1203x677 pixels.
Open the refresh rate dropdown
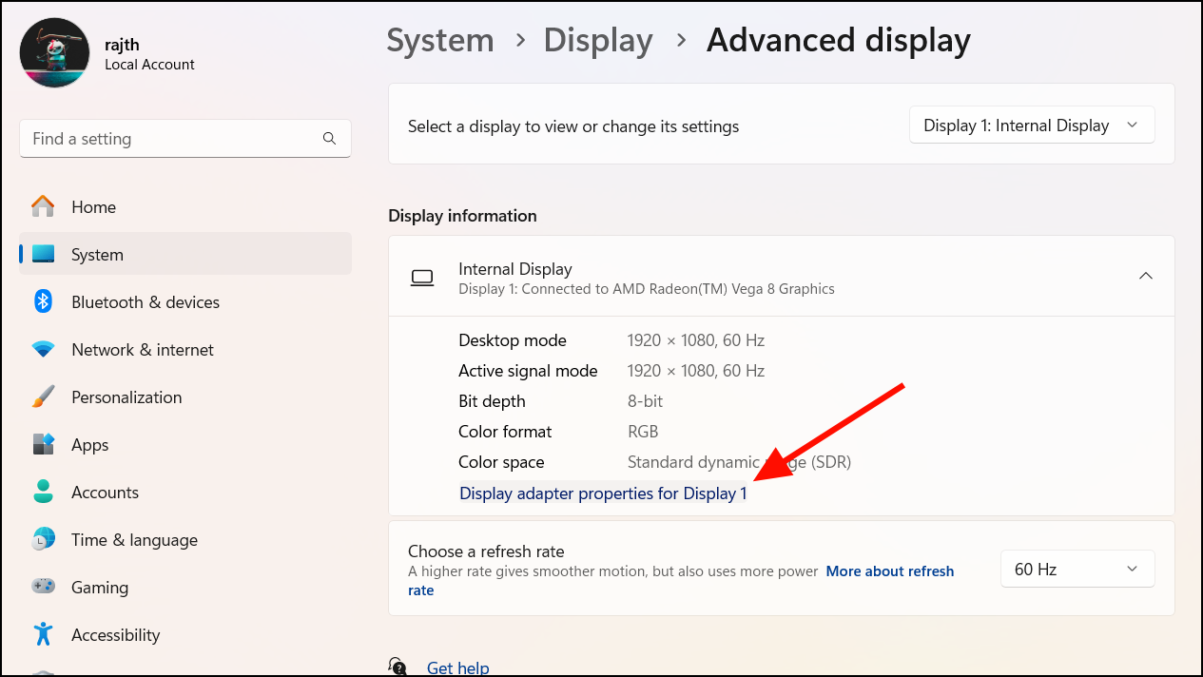point(1077,568)
